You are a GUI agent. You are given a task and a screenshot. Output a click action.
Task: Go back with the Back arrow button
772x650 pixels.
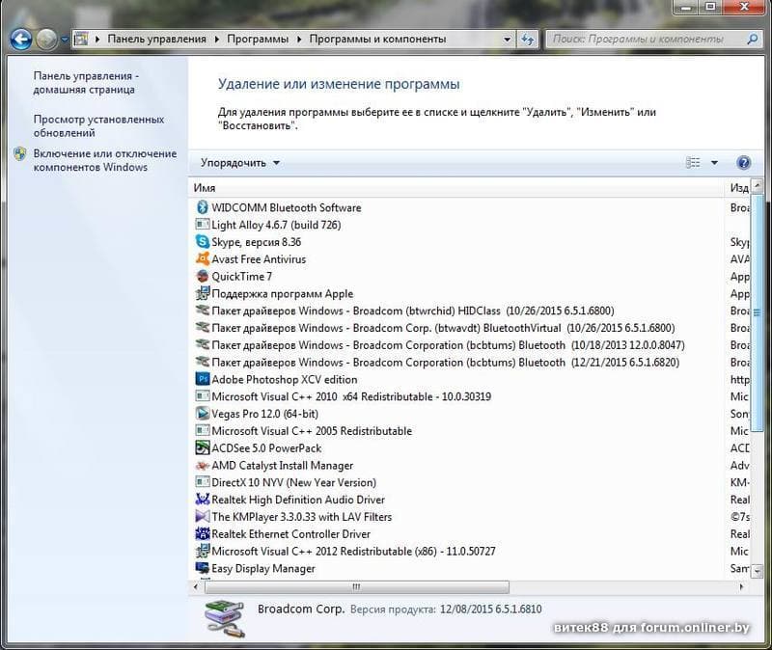click(21, 40)
